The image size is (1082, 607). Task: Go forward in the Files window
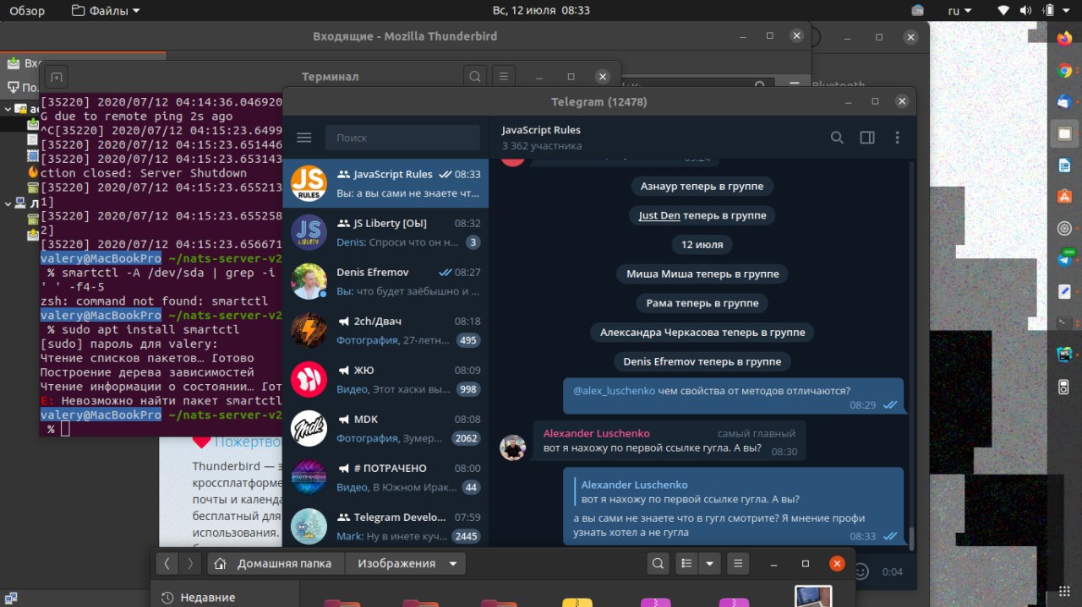[x=190, y=564]
